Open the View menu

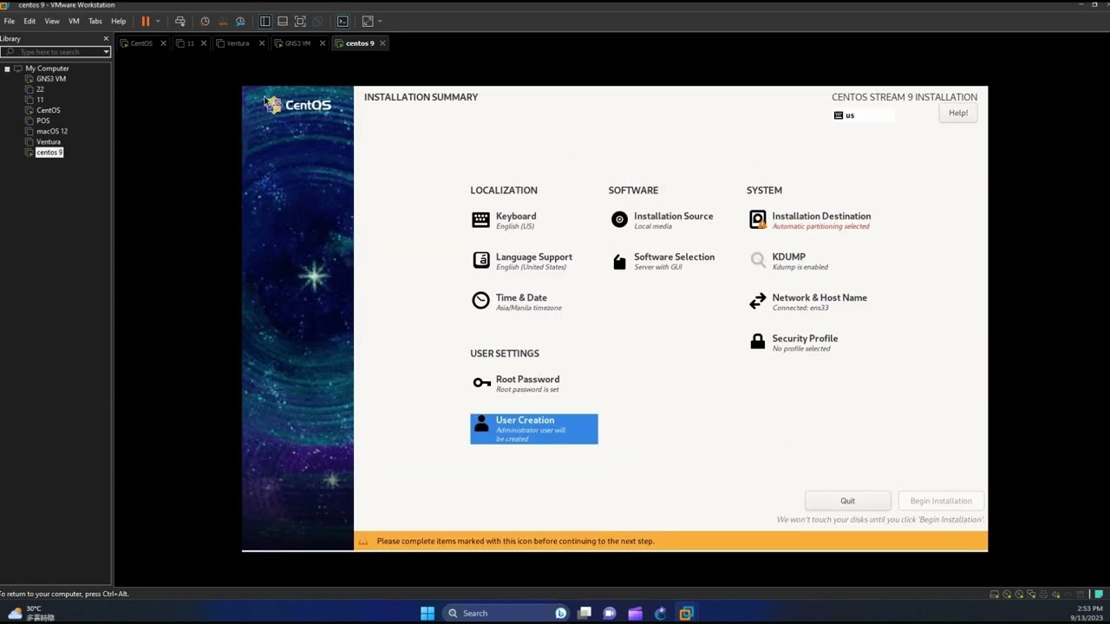(52, 21)
